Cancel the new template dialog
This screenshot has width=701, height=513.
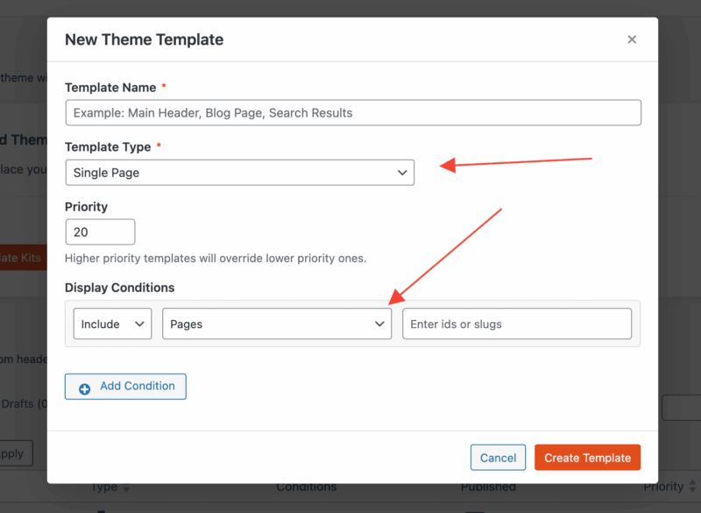(498, 458)
